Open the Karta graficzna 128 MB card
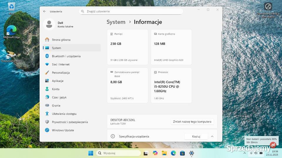 [171, 47]
